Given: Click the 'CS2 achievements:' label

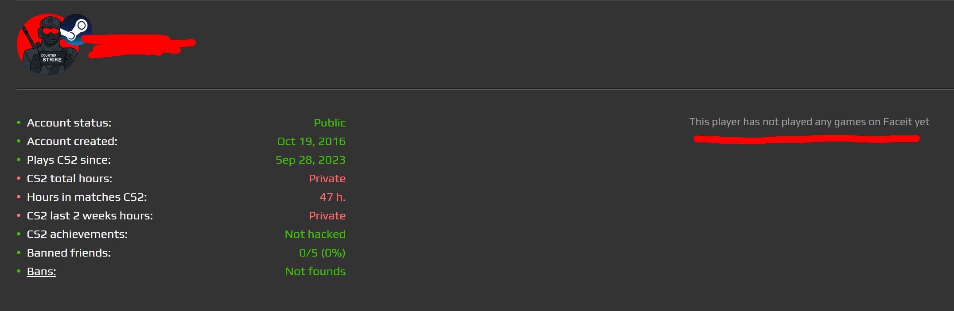Looking at the screenshot, I should pyautogui.click(x=77, y=234).
